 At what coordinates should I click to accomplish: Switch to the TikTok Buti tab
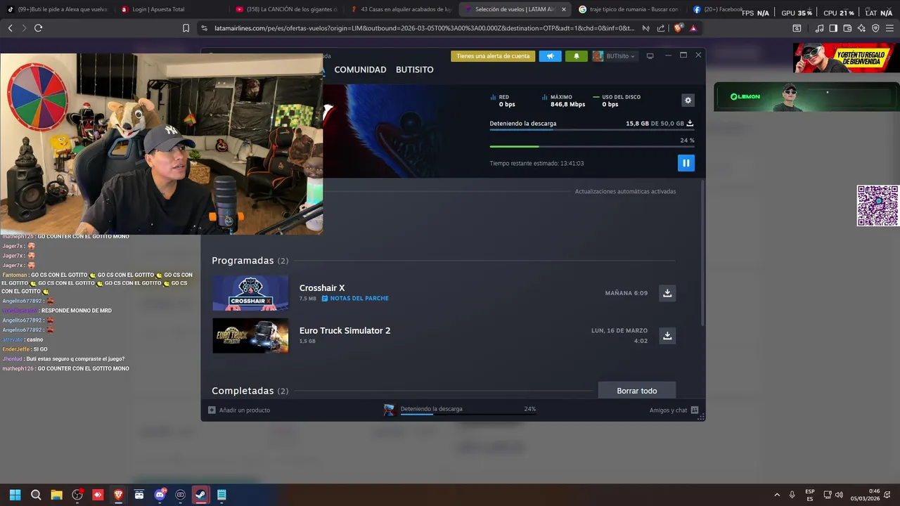click(x=58, y=9)
